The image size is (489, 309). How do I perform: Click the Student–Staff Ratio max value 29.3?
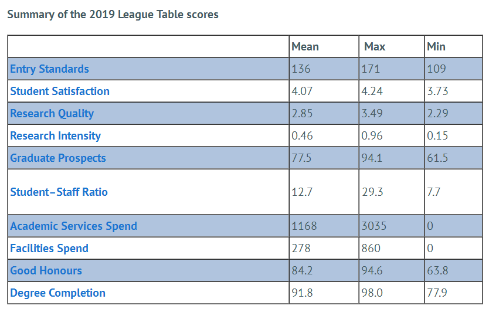coord(372,192)
